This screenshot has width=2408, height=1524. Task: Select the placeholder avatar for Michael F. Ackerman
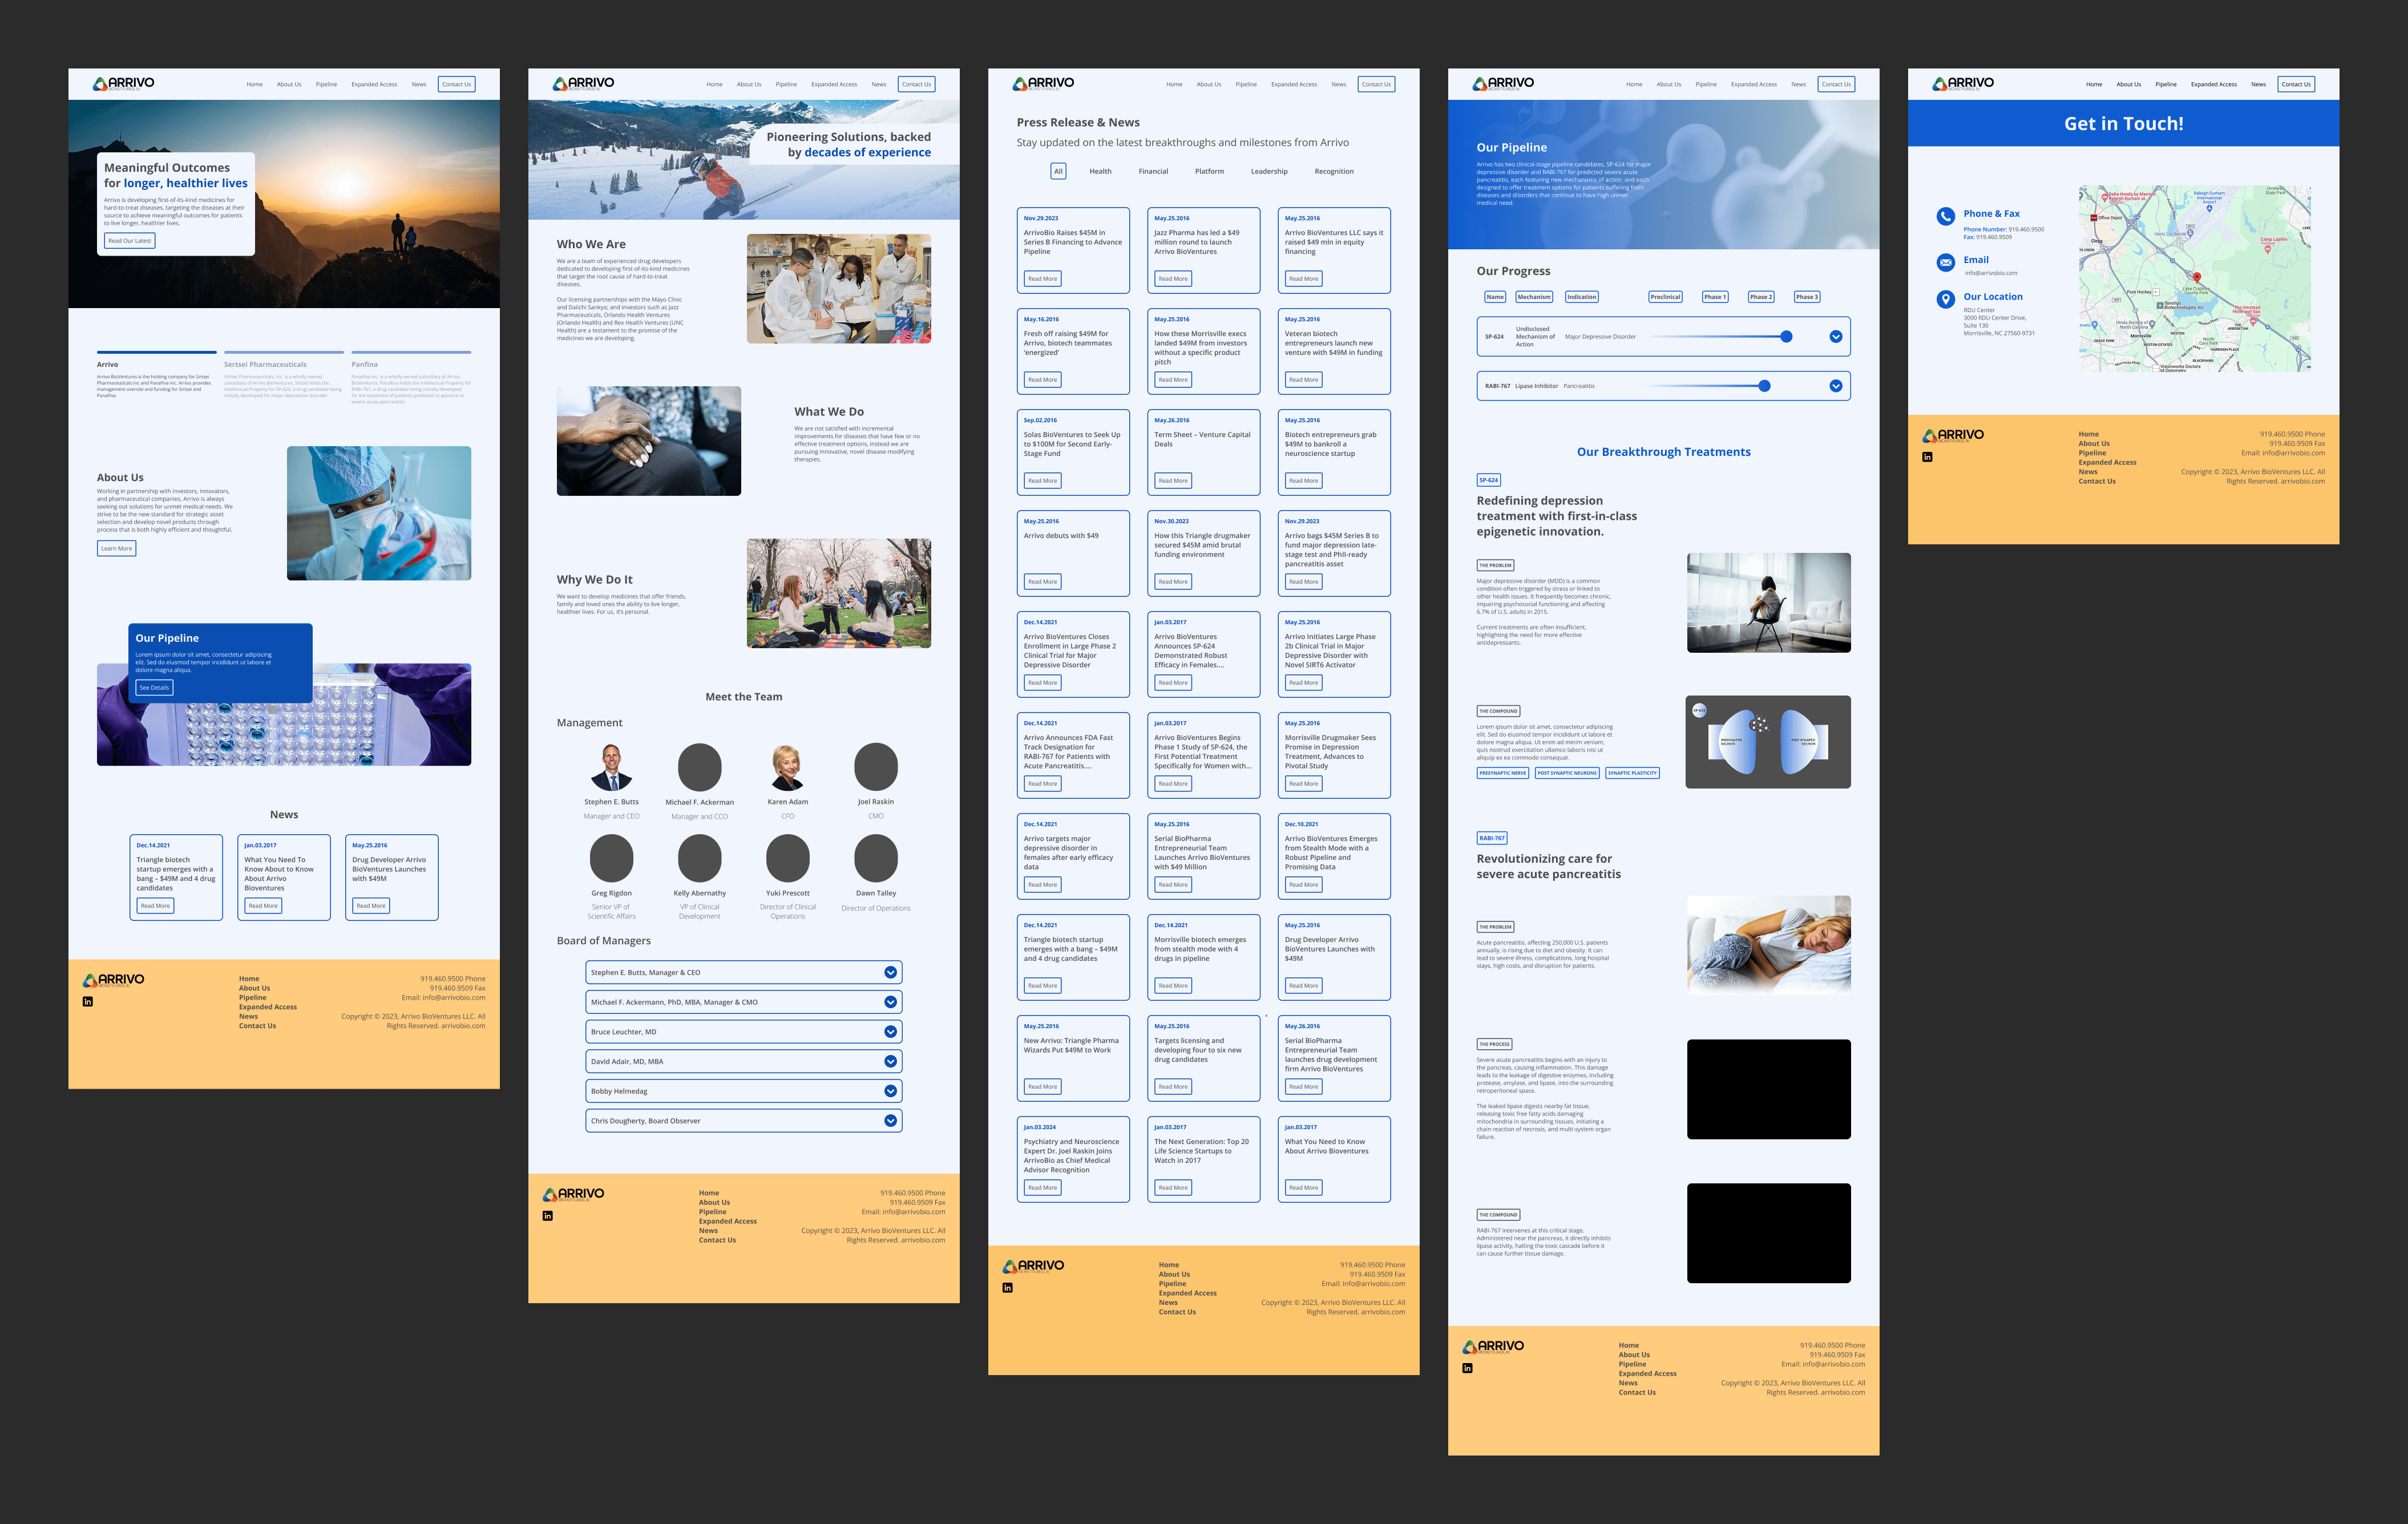[700, 767]
